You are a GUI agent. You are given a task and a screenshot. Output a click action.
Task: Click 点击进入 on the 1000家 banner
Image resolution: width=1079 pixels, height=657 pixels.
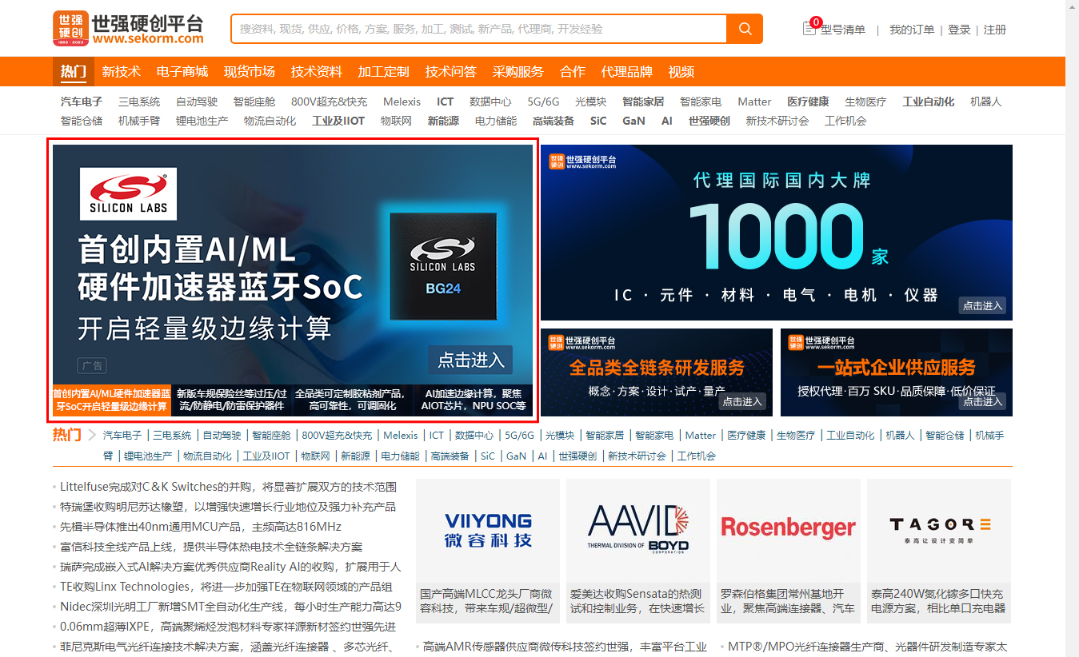click(x=982, y=305)
